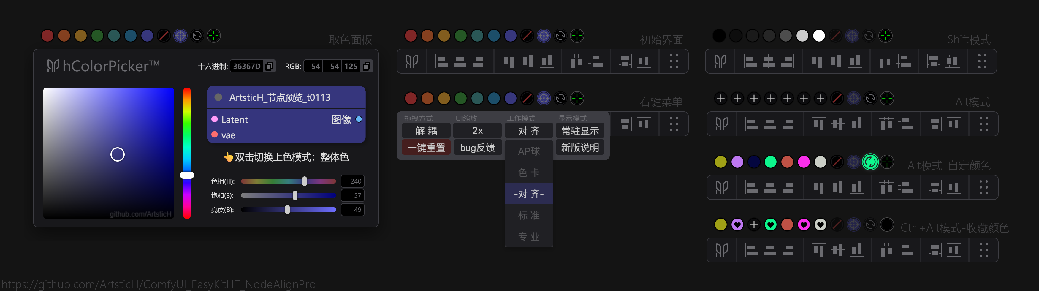Image resolution: width=1039 pixels, height=291 pixels.
Task: Click the vae input port dot
Action: pos(215,135)
